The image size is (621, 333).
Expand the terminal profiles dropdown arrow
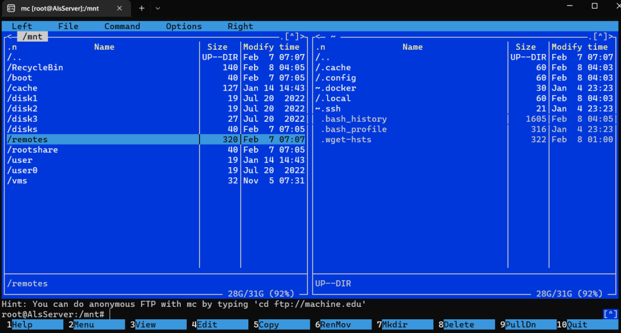pos(158,8)
